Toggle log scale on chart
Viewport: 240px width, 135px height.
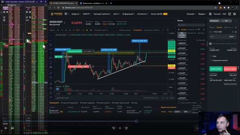tap(167, 98)
